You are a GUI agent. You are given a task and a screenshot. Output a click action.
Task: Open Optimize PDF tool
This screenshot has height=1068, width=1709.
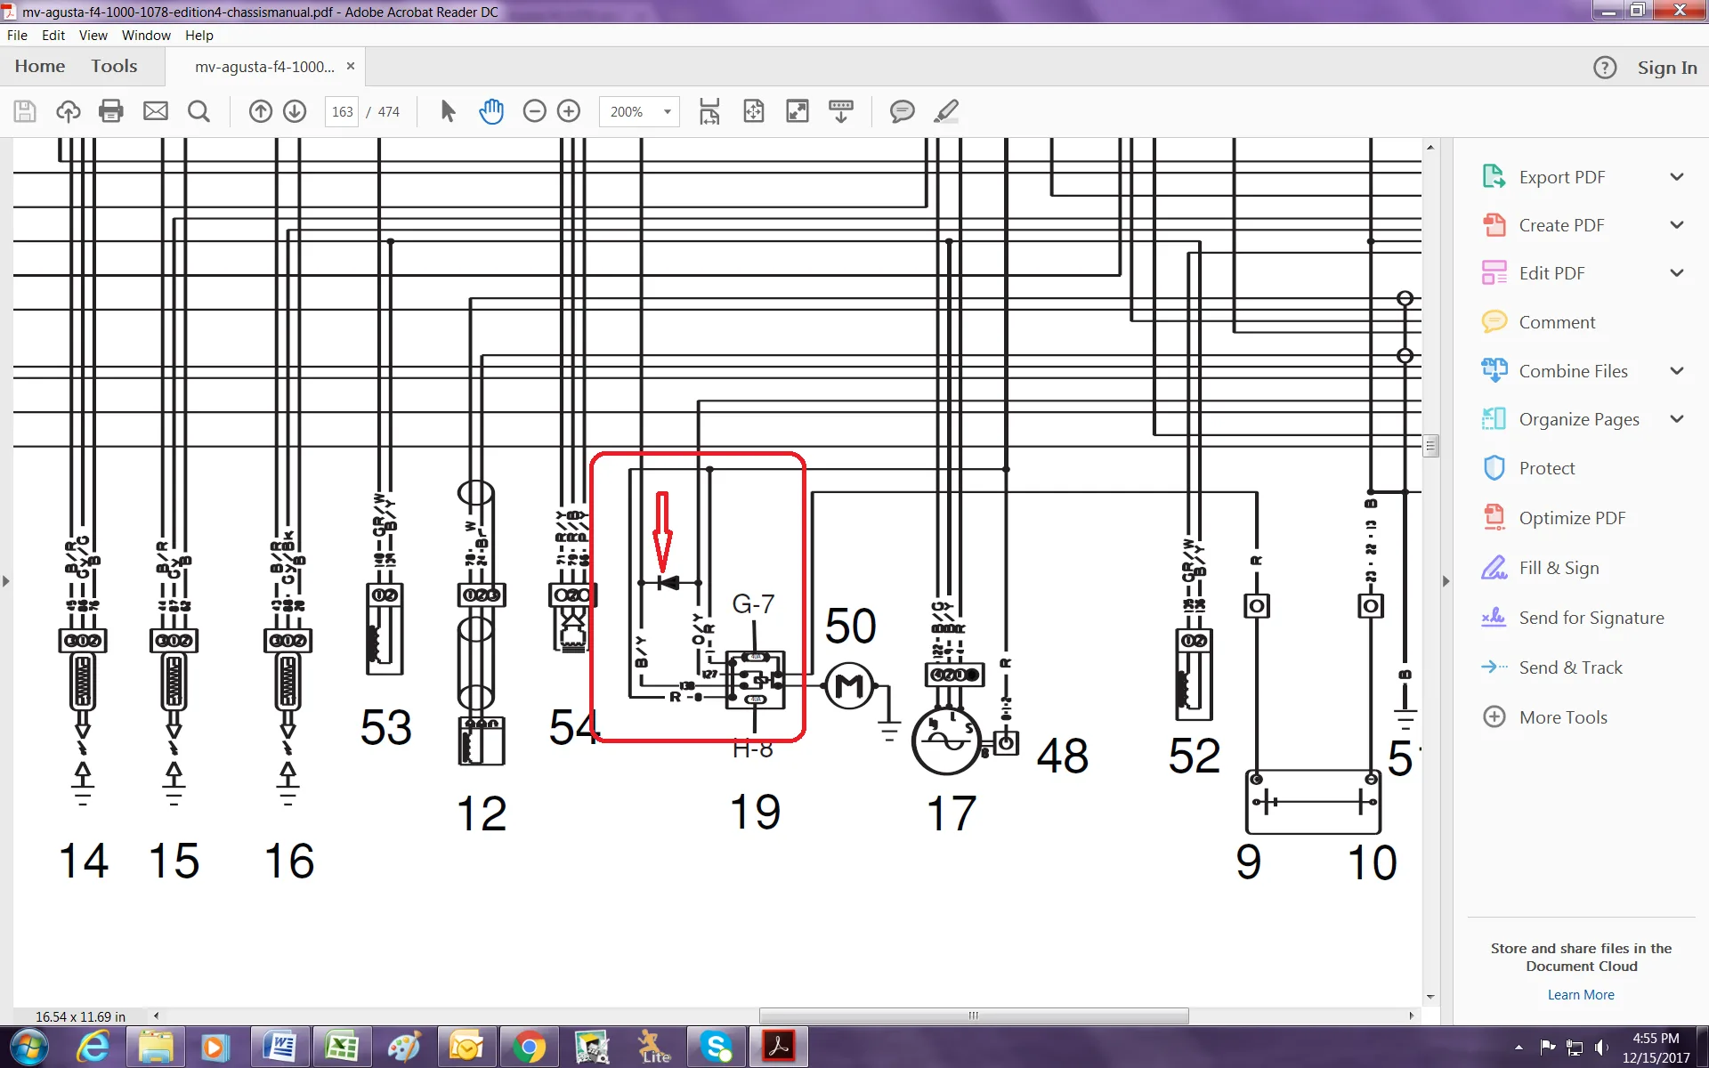[x=1572, y=518]
